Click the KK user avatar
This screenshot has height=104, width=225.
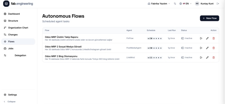(197, 4)
